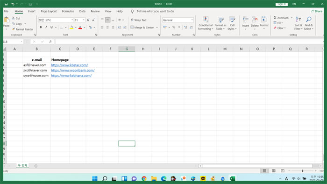The width and height of the screenshot is (327, 184).
Task: Apply red font color
Action: (80, 27)
